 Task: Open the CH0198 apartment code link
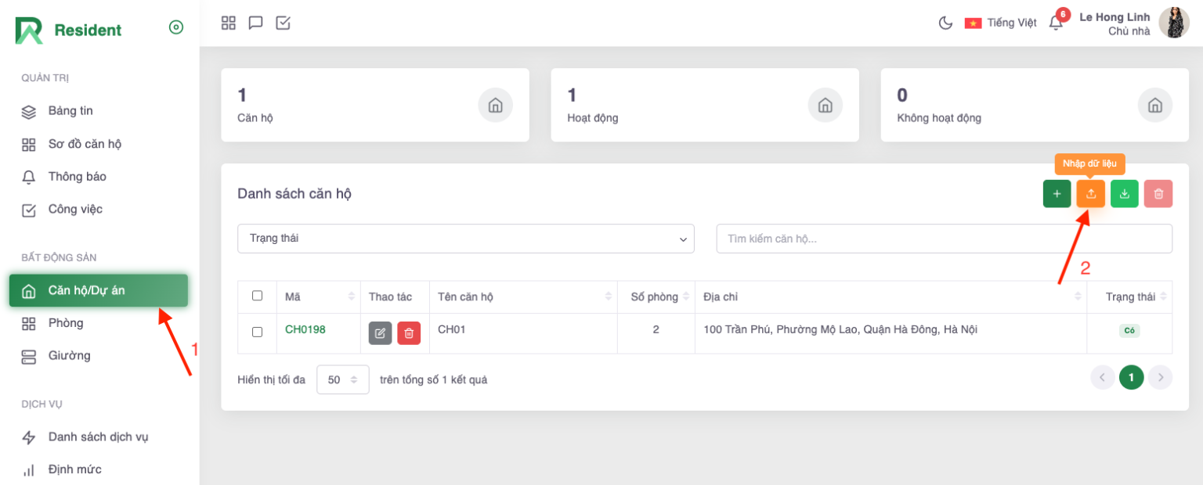[305, 329]
